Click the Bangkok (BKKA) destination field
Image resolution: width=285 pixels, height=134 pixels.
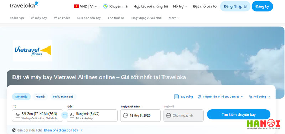coord(92,115)
